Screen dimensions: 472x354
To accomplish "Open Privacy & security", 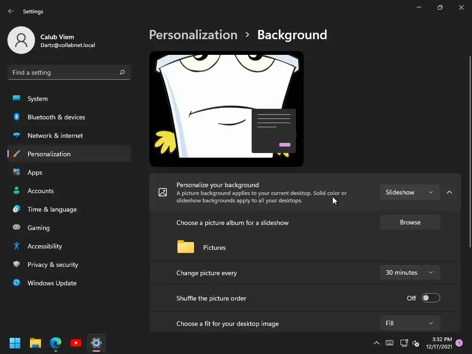I will [69, 264].
